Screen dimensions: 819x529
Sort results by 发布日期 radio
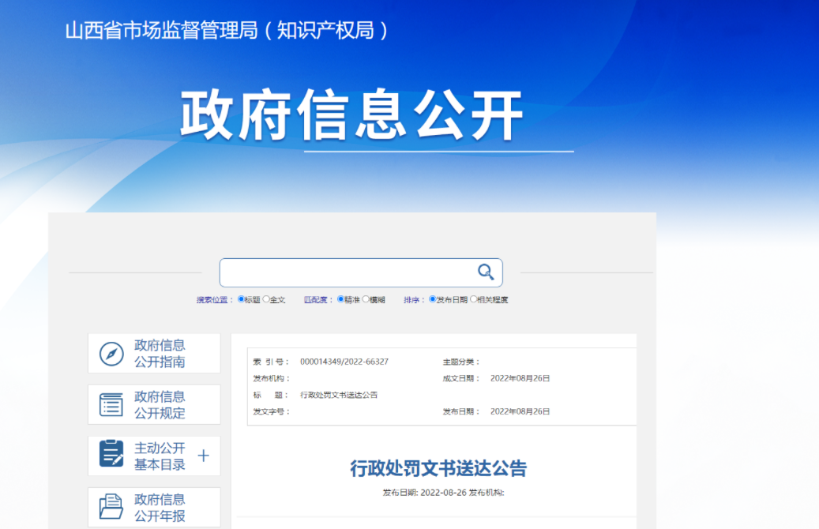tap(433, 299)
